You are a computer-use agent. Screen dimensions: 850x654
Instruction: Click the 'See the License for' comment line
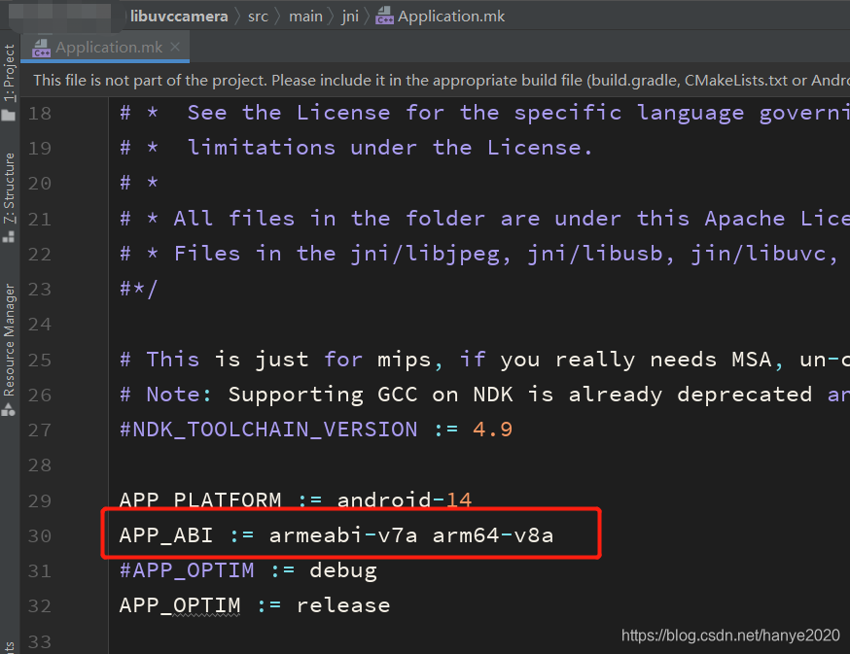tap(485, 113)
